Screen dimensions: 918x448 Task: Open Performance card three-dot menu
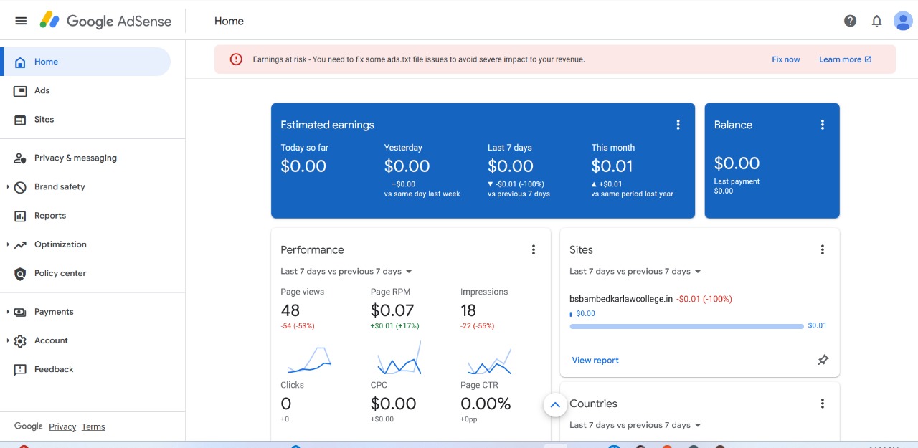[x=533, y=249]
